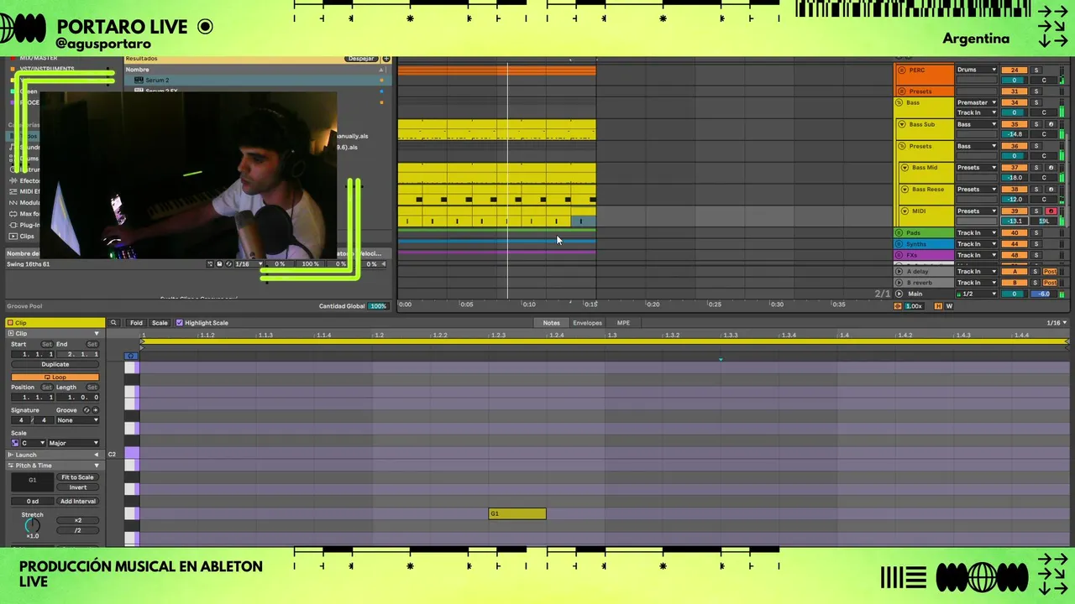Image resolution: width=1075 pixels, height=604 pixels.
Task: Open the scale root C dropdown
Action: [34, 443]
